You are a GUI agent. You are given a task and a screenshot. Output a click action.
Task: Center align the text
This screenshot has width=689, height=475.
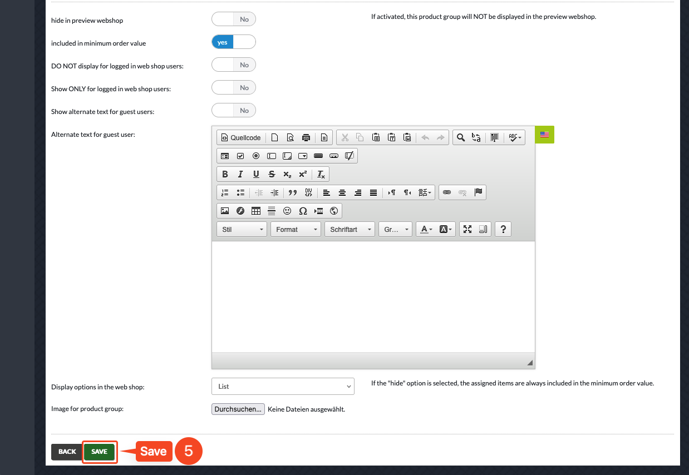[342, 192]
